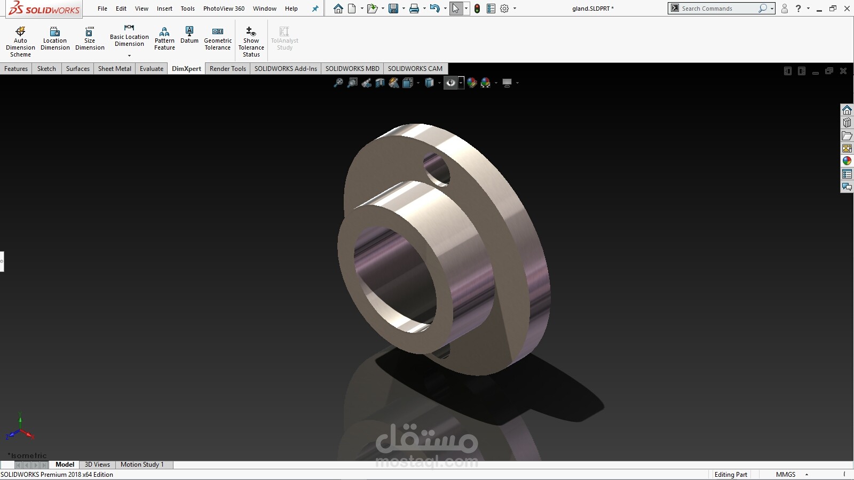Click the Search Commands input field
This screenshot has height=480, width=854.
pos(718,9)
